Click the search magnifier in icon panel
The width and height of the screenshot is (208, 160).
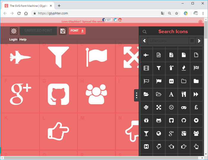point(144,32)
